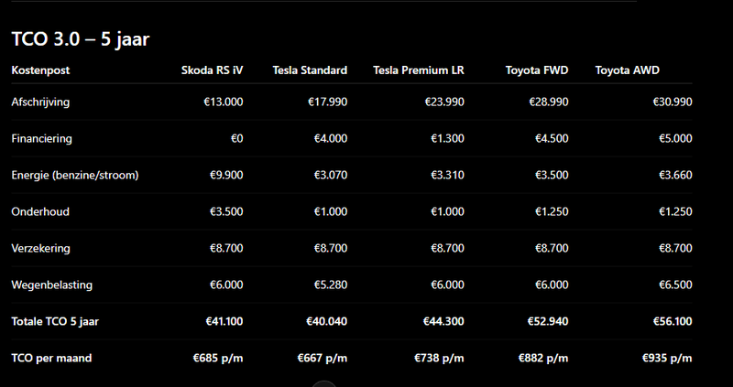Click the Kostenpost column header
Viewport: 733px width, 387px height.
pyautogui.click(x=40, y=70)
